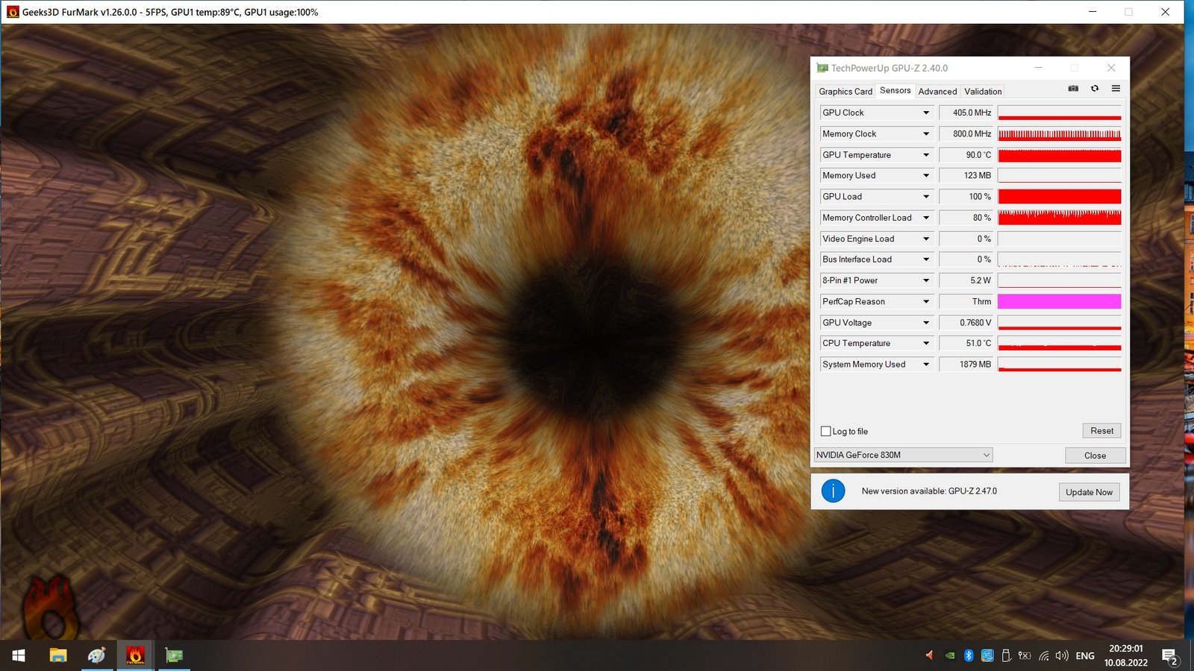Image resolution: width=1194 pixels, height=671 pixels.
Task: Open Wi-Fi network tray icon
Action: [x=1043, y=656]
